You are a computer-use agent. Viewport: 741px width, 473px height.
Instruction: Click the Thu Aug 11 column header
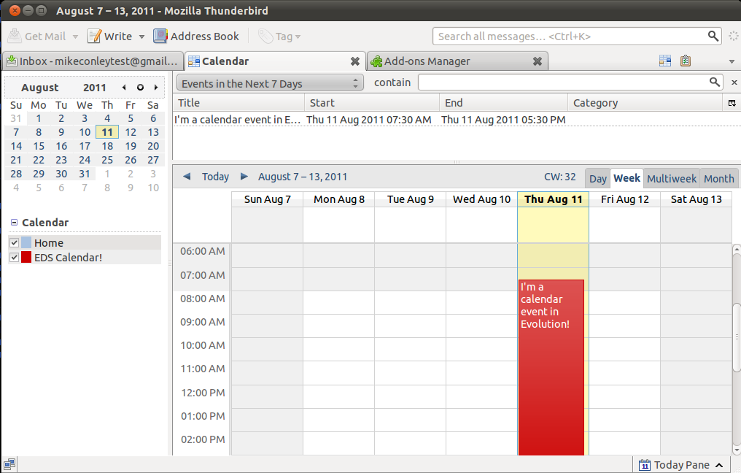[554, 199]
